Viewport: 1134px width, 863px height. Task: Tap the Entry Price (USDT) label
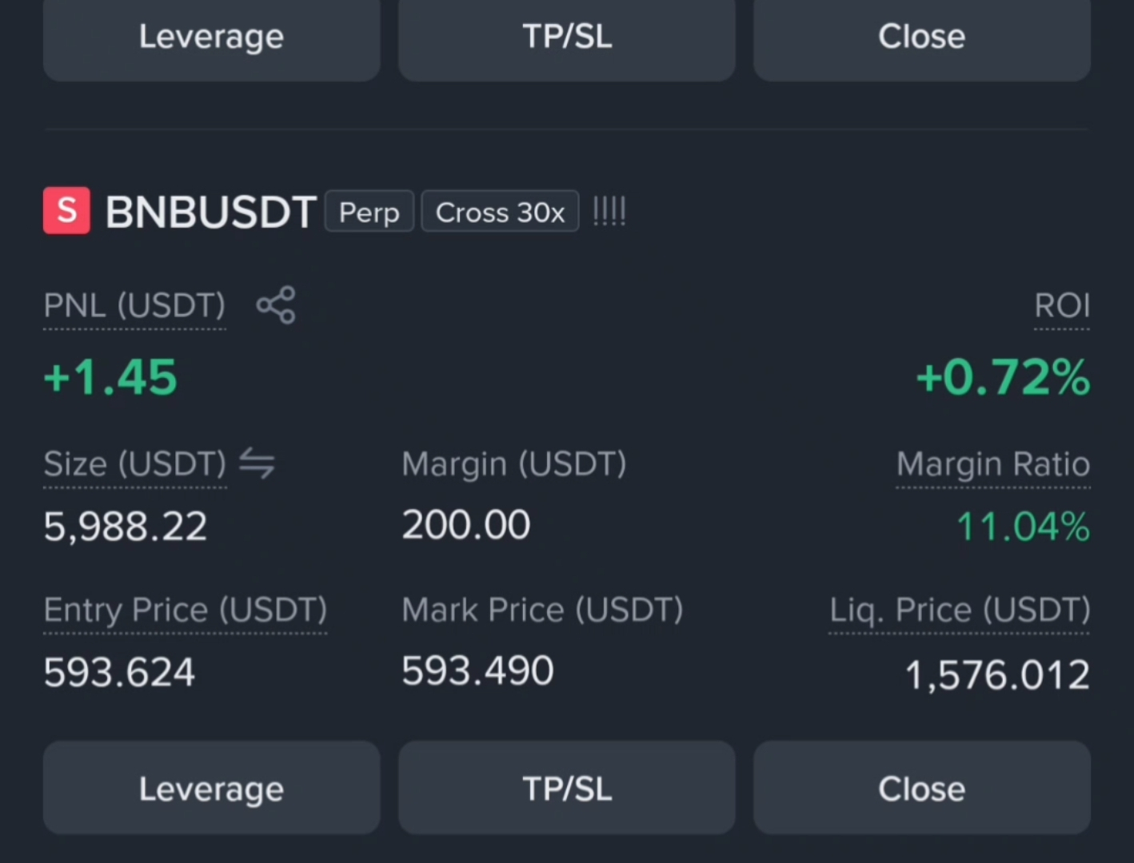[186, 610]
